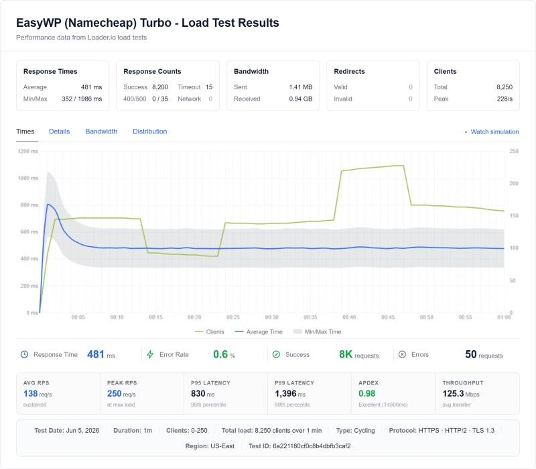The height and width of the screenshot is (469, 536).
Task: Select the Response Times card heading
Action: 50,71
